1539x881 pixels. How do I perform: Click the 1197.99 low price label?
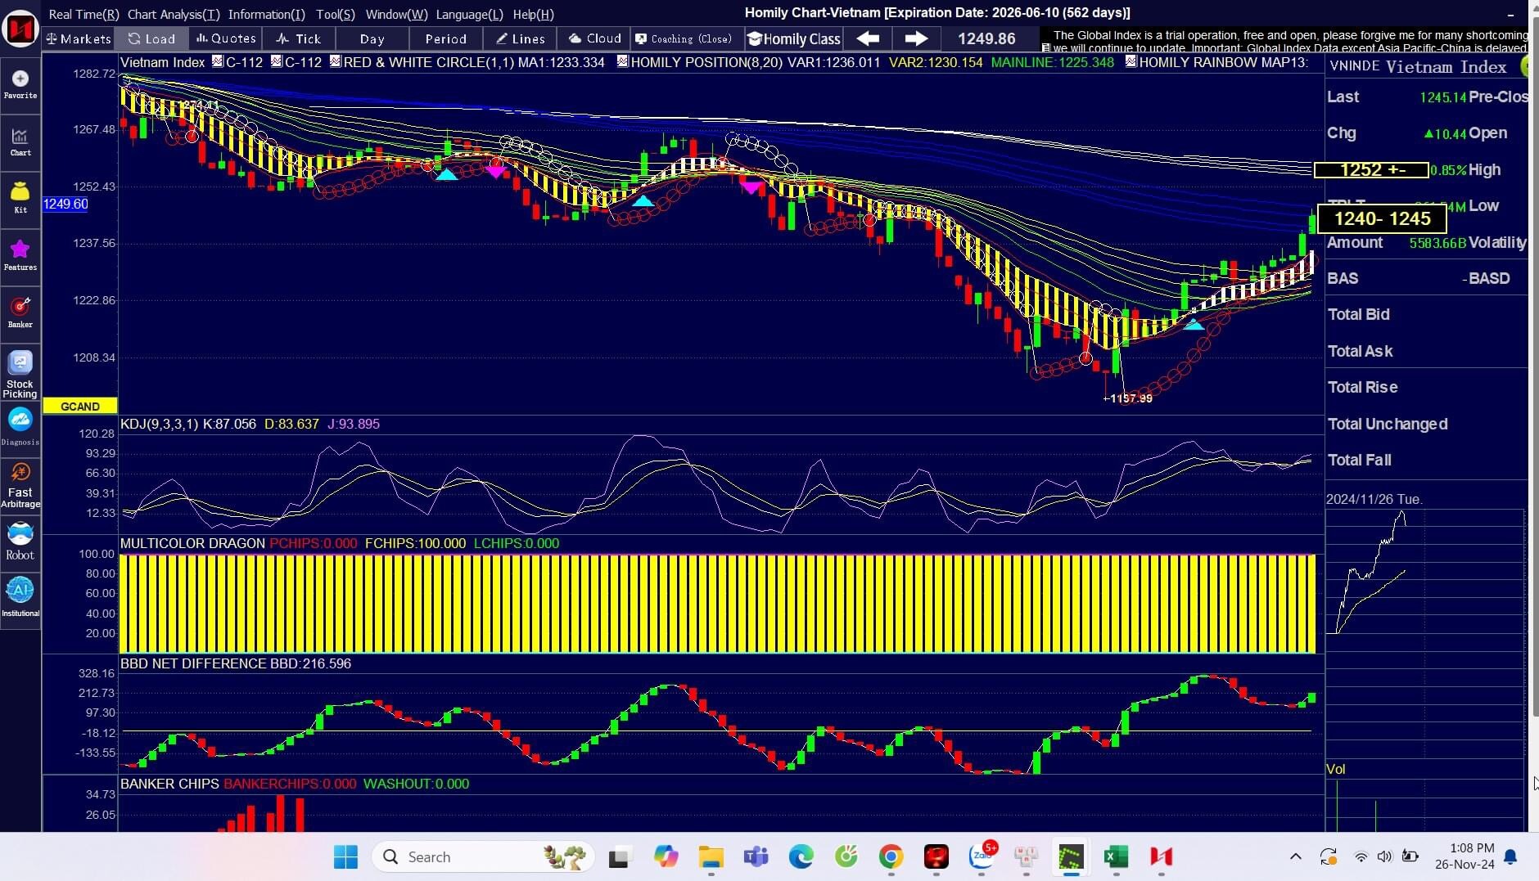1127,398
